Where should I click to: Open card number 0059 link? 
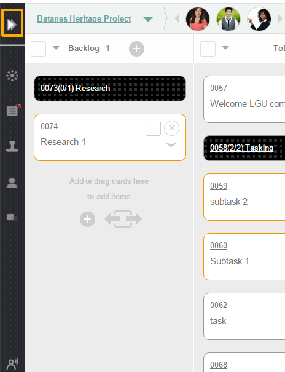[x=219, y=186]
